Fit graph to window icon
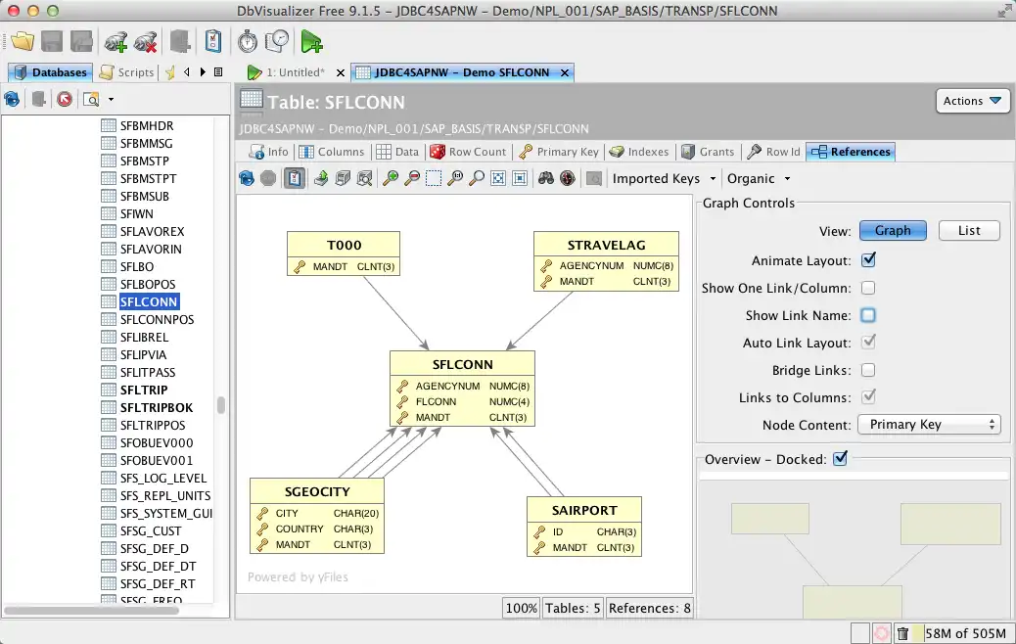 pos(498,178)
